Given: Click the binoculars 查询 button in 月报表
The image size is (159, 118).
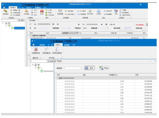Looking at the screenshot, I should click(x=89, y=68).
